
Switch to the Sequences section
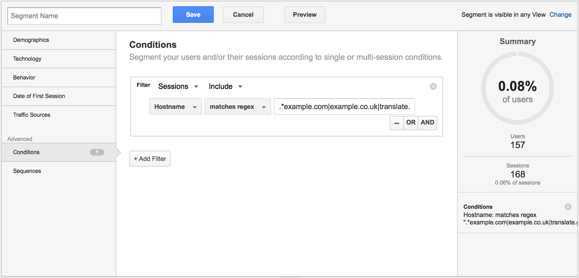(x=59, y=171)
